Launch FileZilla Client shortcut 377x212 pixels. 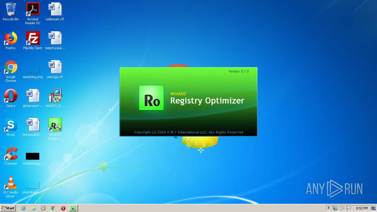tap(33, 41)
